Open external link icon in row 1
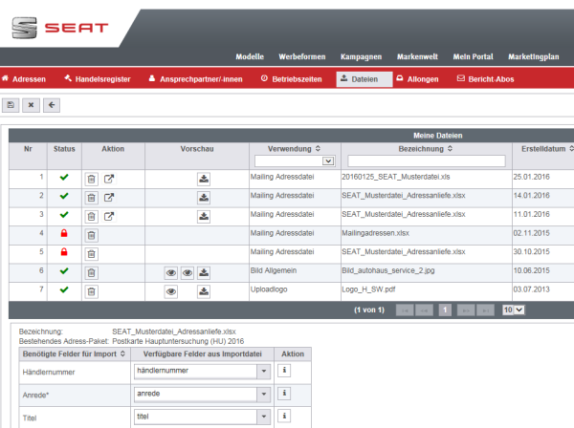574x428 pixels. (109, 179)
